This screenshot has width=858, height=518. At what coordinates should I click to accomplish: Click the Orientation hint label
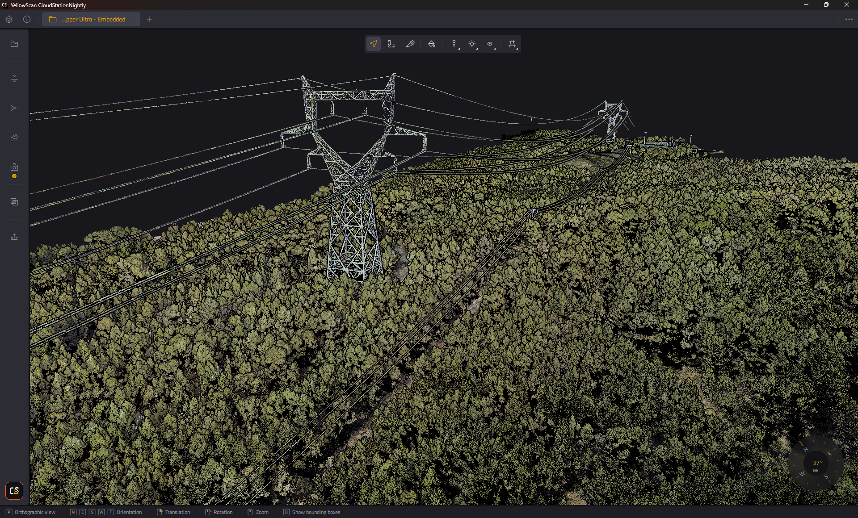[129, 512]
